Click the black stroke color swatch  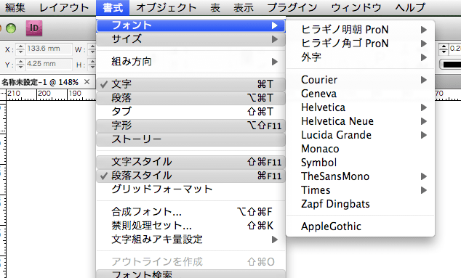point(452,65)
